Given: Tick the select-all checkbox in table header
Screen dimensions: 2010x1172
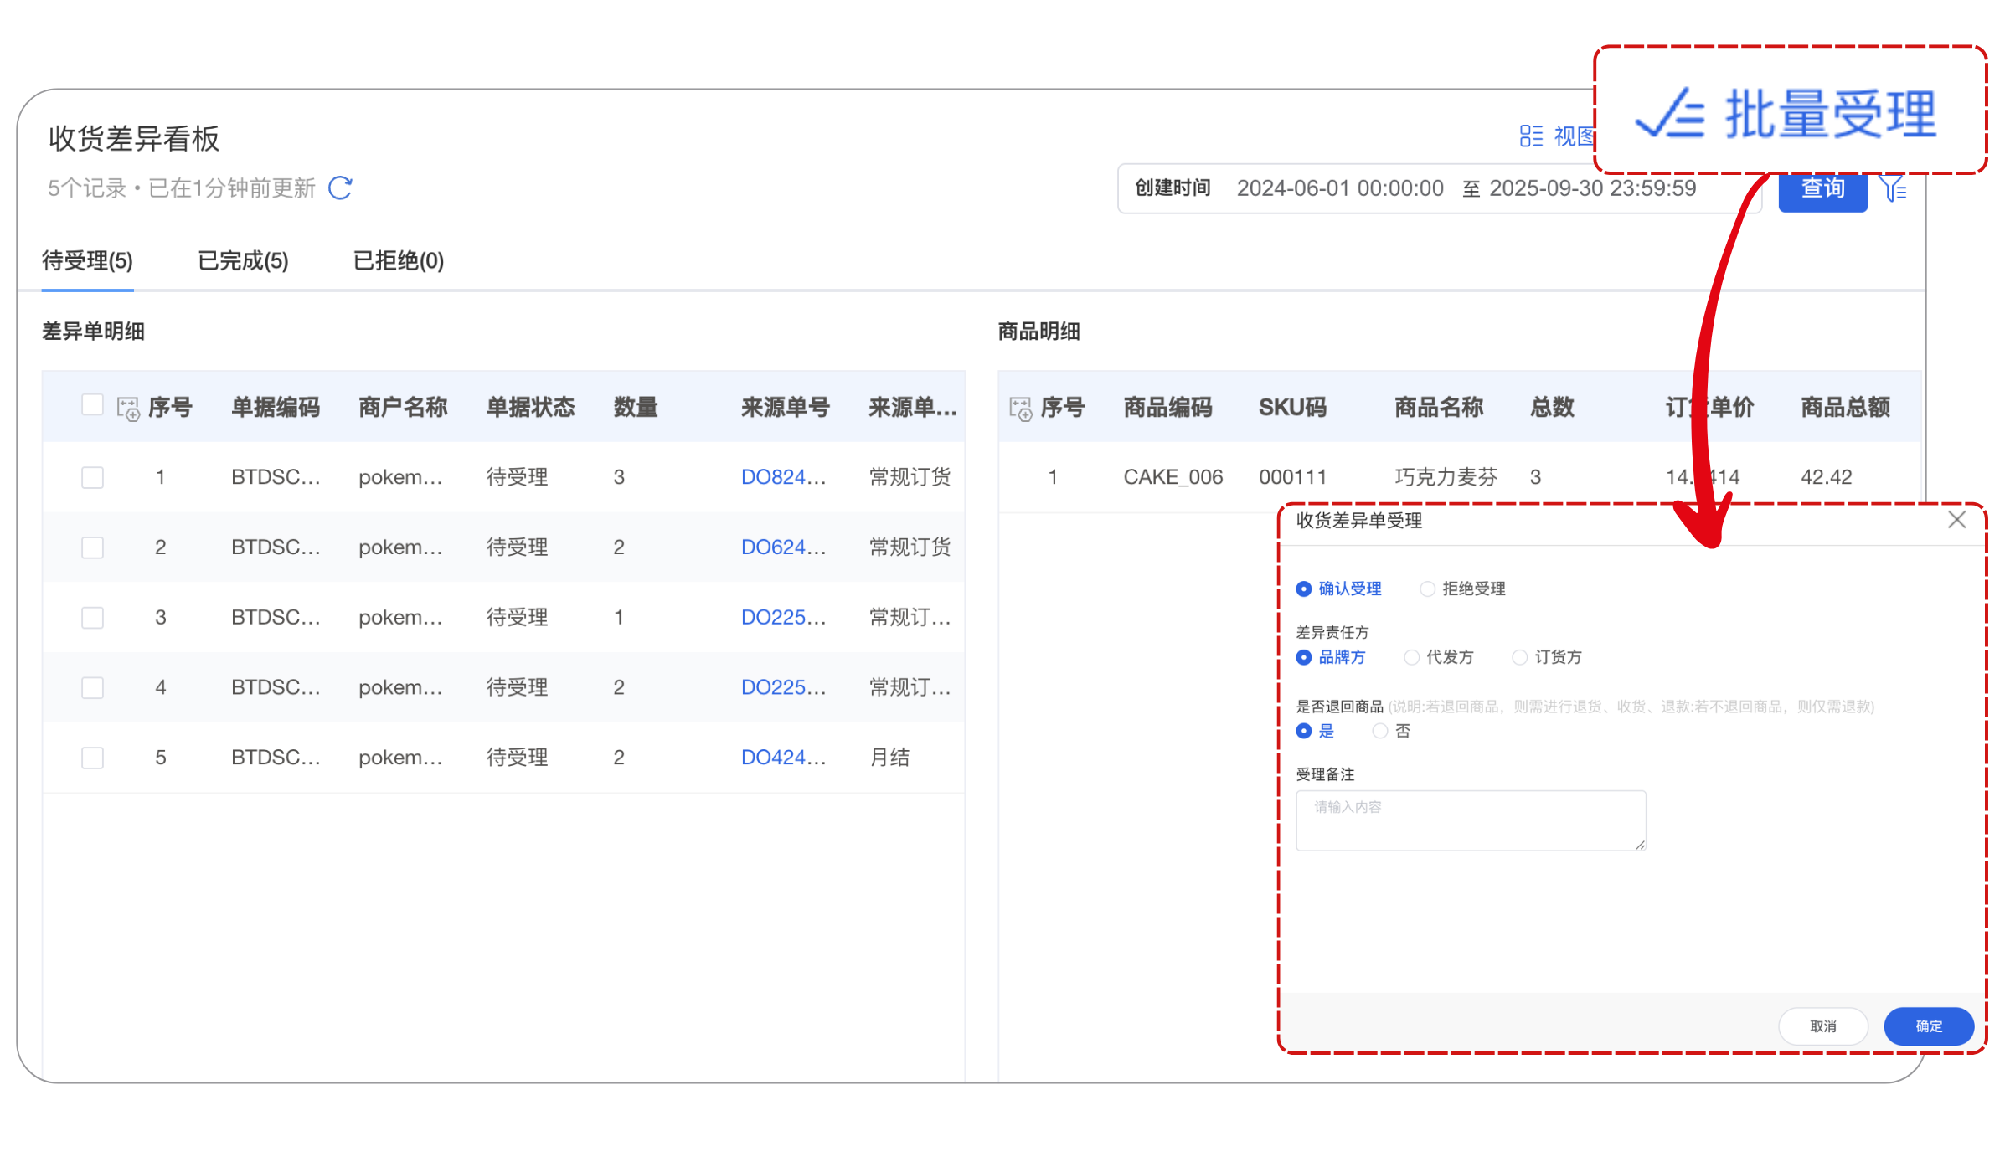Looking at the screenshot, I should [x=92, y=405].
